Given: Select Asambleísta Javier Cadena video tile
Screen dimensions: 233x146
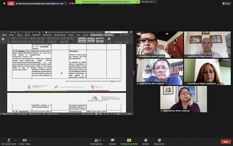Looking at the screenshot, I should coord(160,45).
